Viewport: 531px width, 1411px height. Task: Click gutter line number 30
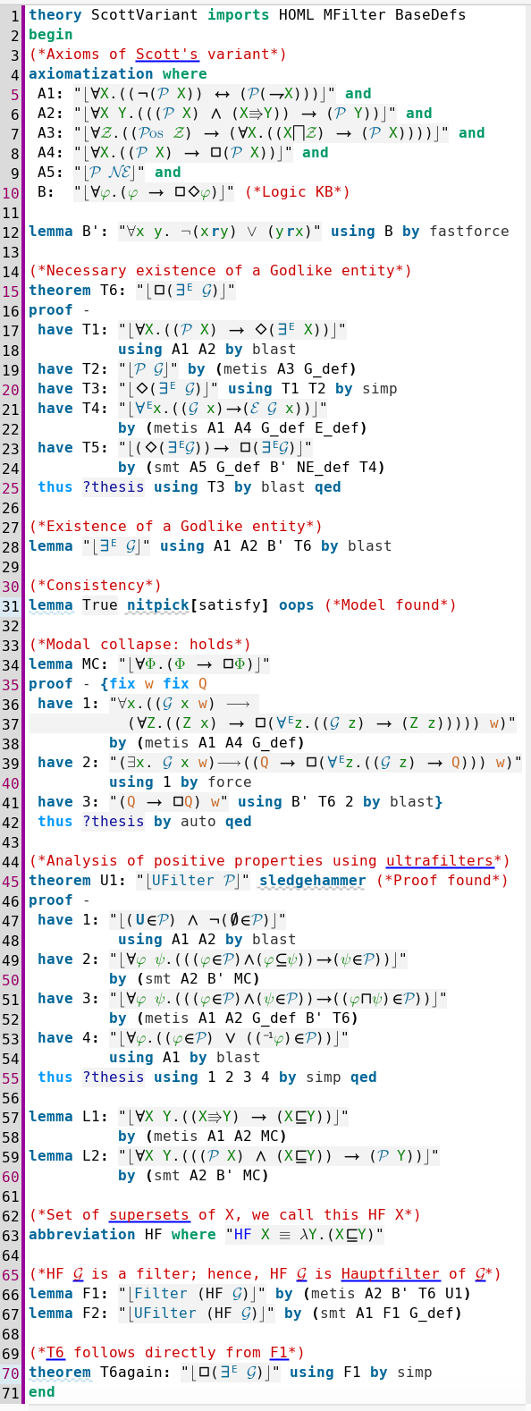(x=11, y=586)
